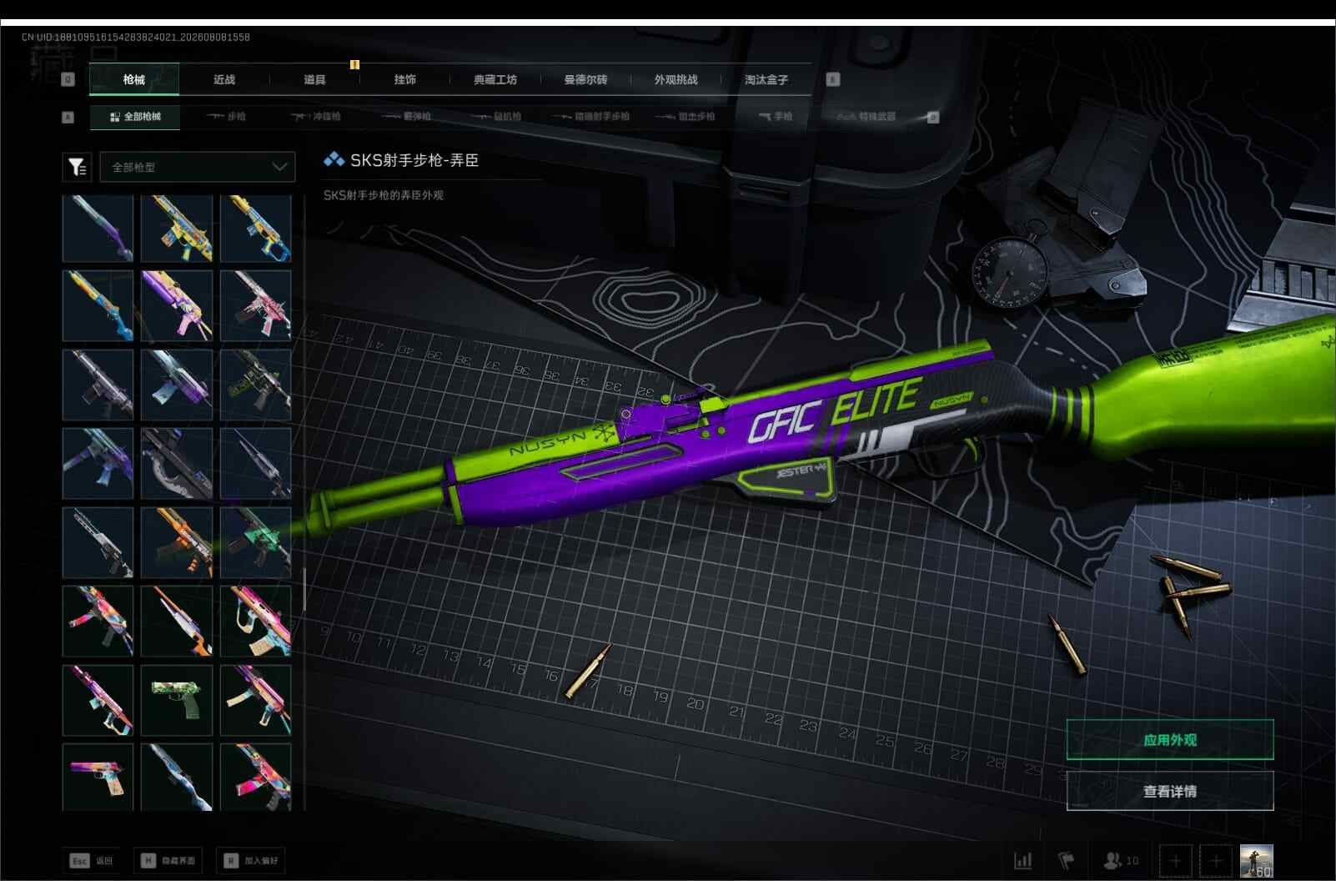Select the first skin thumbnail in the top row
Viewport: 1336px width, 881px height.
pos(98,229)
